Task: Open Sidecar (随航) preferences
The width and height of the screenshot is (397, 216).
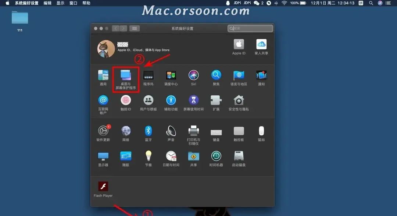Action: click(x=126, y=156)
